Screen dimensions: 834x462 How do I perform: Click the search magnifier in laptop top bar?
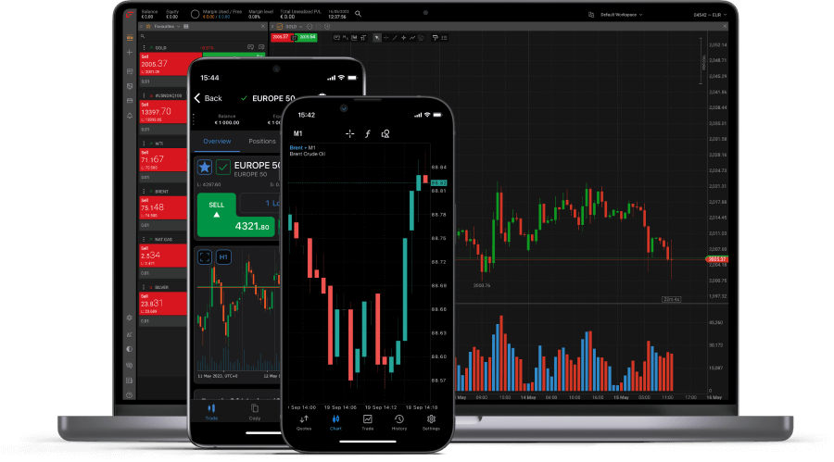tap(358, 14)
